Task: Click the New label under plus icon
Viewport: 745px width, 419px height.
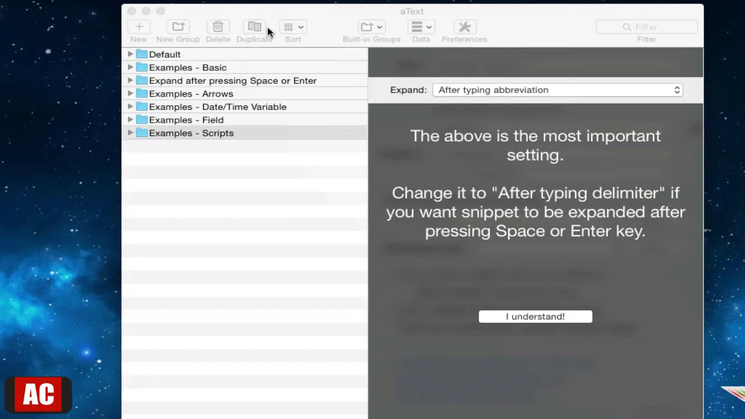Action: coord(139,39)
